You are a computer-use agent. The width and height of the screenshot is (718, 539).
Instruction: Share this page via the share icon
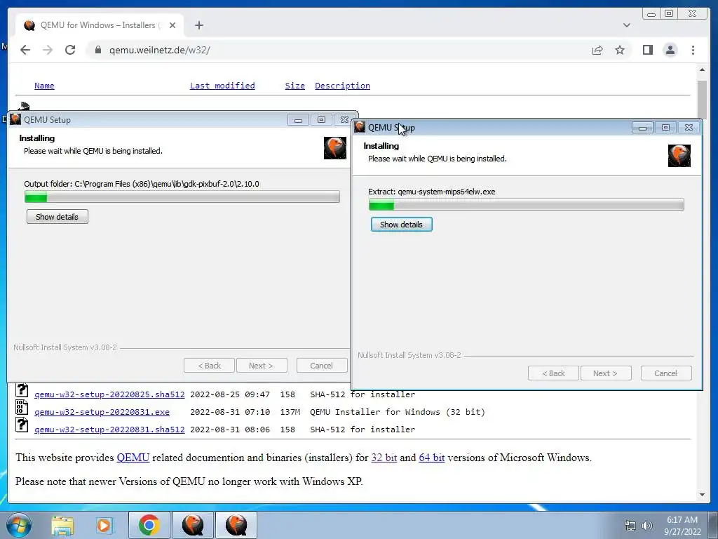pos(597,50)
